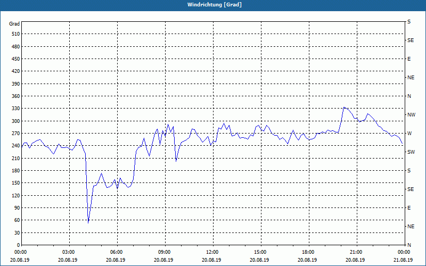Click the 00:00 label above 21.08.19
This screenshot has height=266, width=426.
403,252
